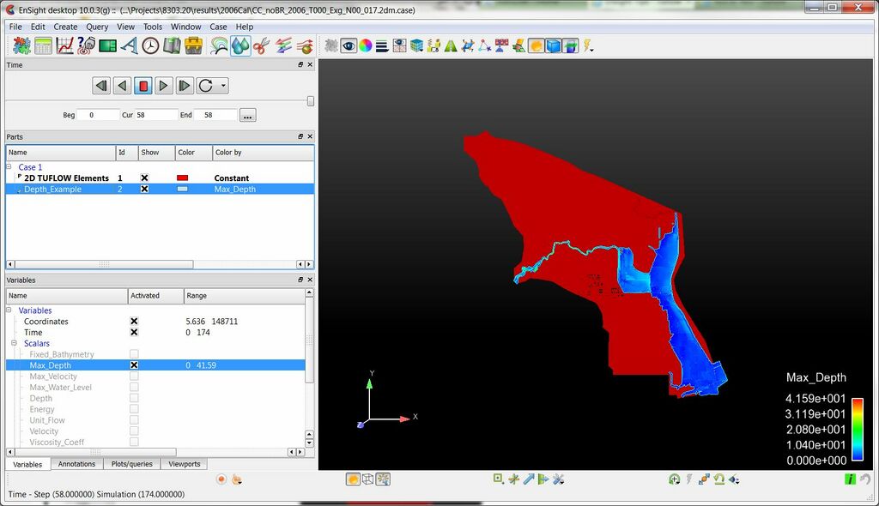Stop time playback with the red stop button

(x=143, y=86)
